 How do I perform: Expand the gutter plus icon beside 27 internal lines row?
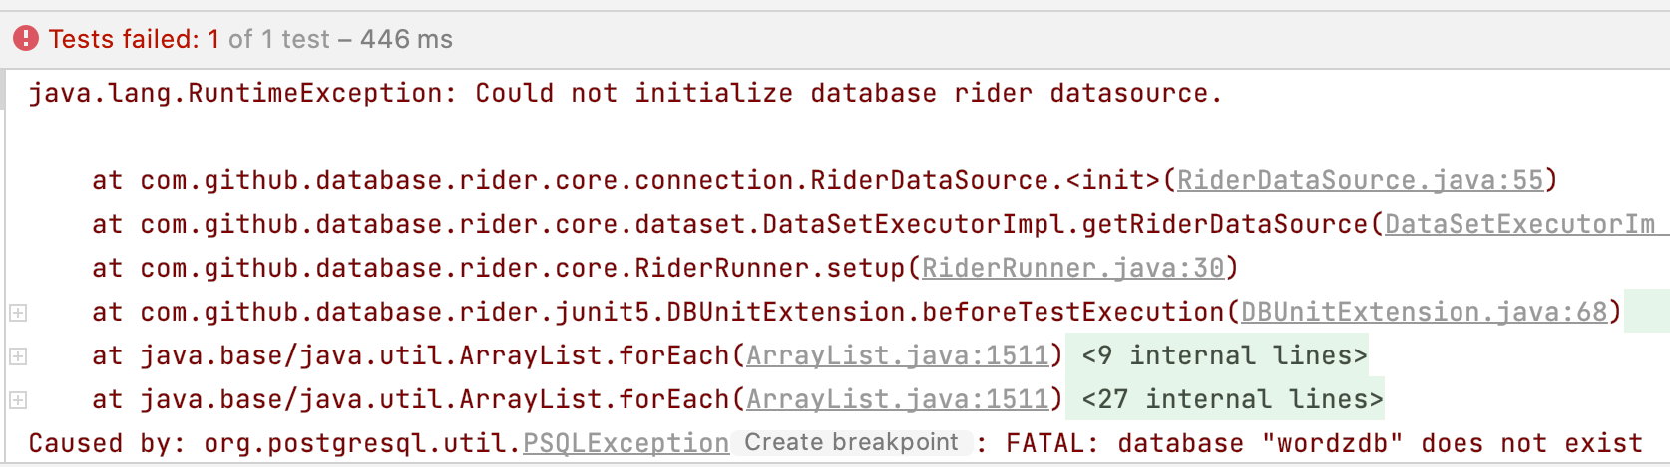pyautogui.click(x=18, y=400)
